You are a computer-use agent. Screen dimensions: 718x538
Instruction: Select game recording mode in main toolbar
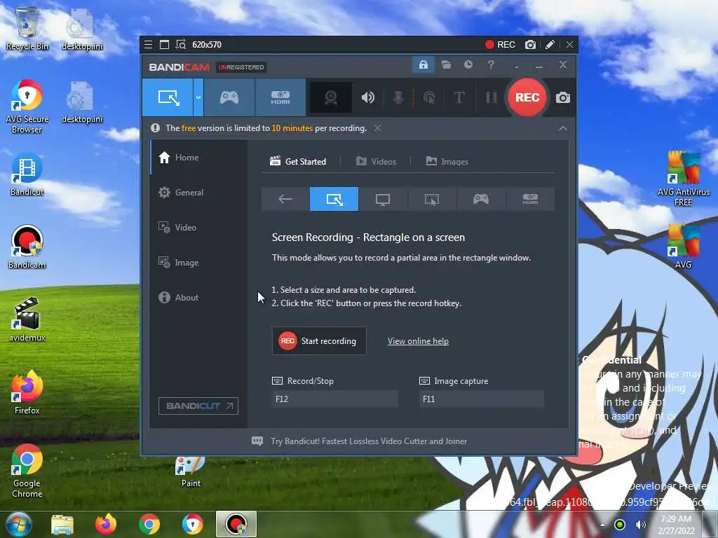coord(229,97)
